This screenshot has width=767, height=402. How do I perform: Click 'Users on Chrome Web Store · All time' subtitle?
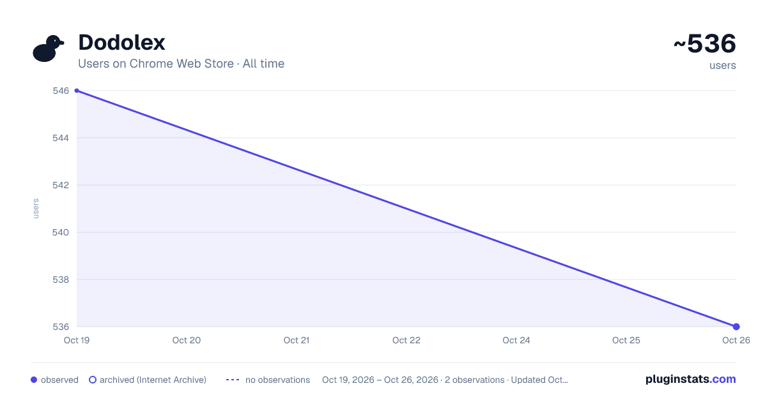[181, 64]
